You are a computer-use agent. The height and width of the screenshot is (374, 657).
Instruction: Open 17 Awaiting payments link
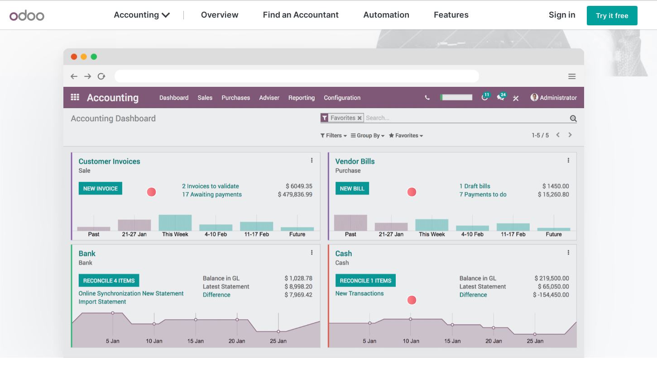(212, 194)
